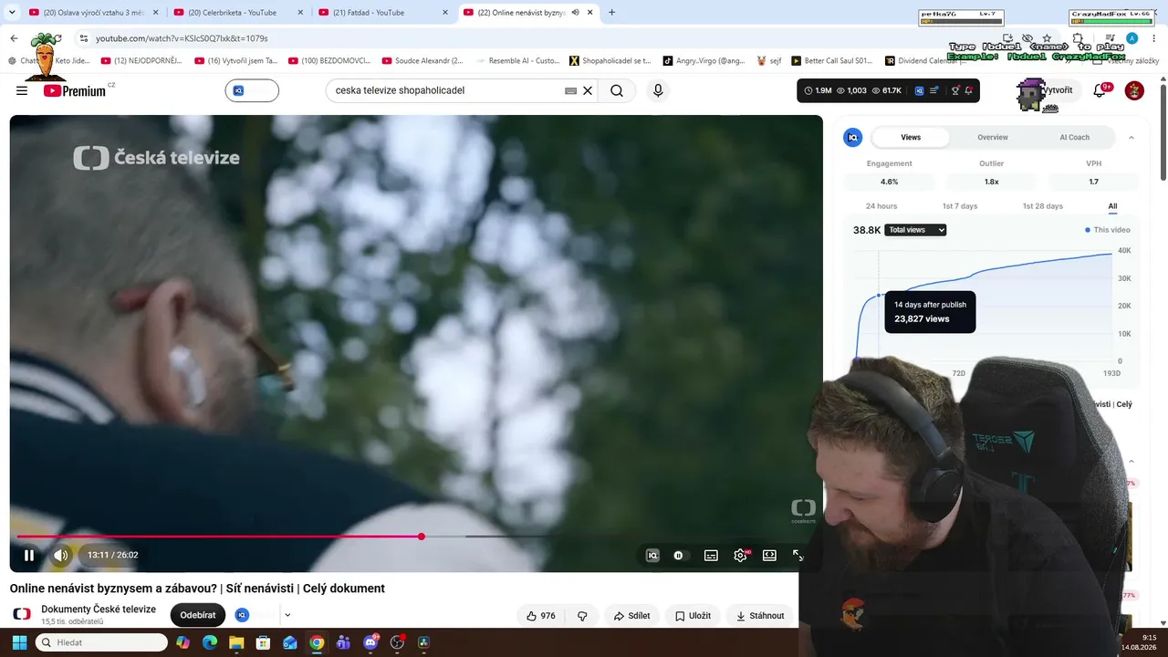Screen dimensions: 1168x657
Task: Switch to Oslava výročí vztahu tab
Action: pyautogui.click(x=93, y=13)
